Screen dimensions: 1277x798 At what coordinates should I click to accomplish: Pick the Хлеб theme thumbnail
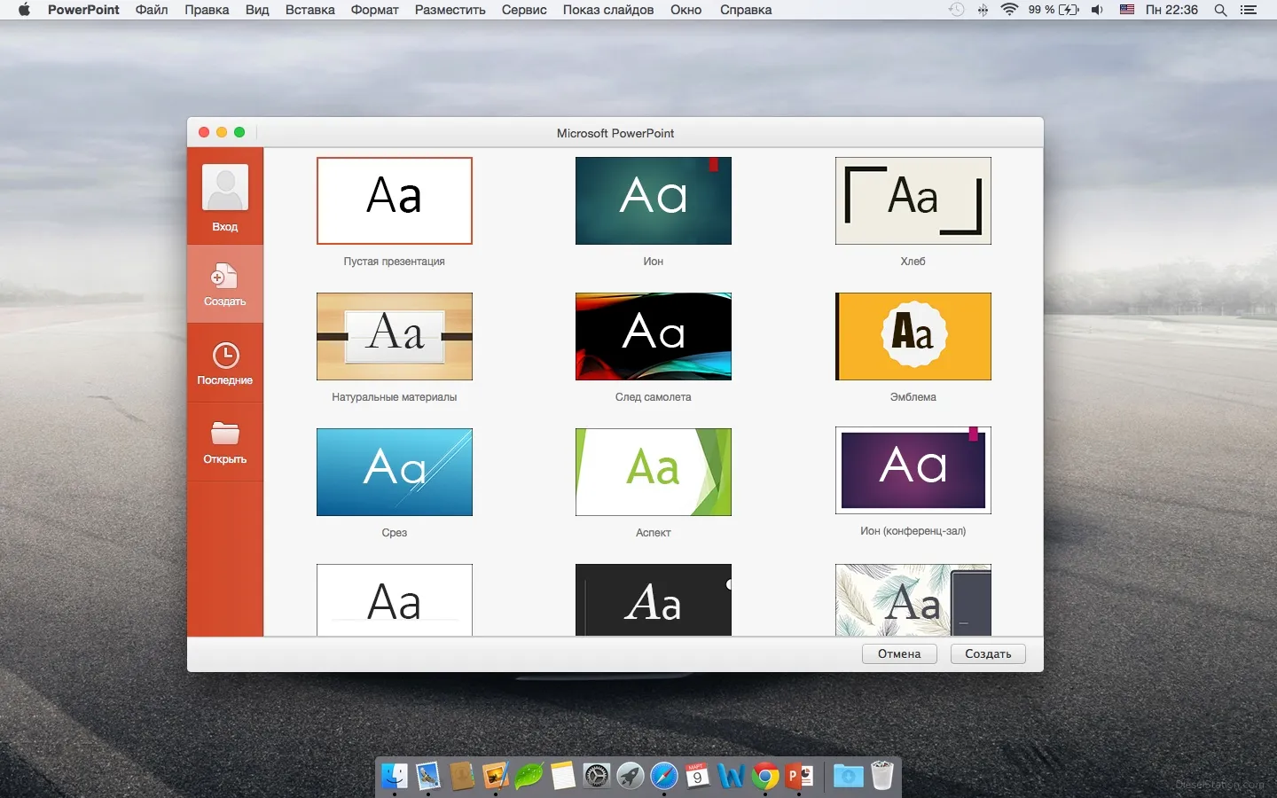(913, 200)
